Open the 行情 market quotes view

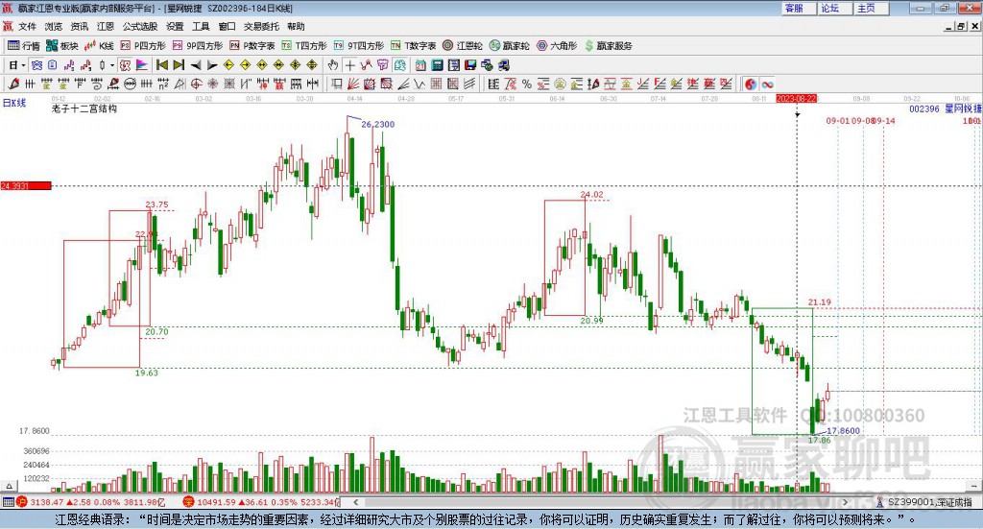(24, 46)
